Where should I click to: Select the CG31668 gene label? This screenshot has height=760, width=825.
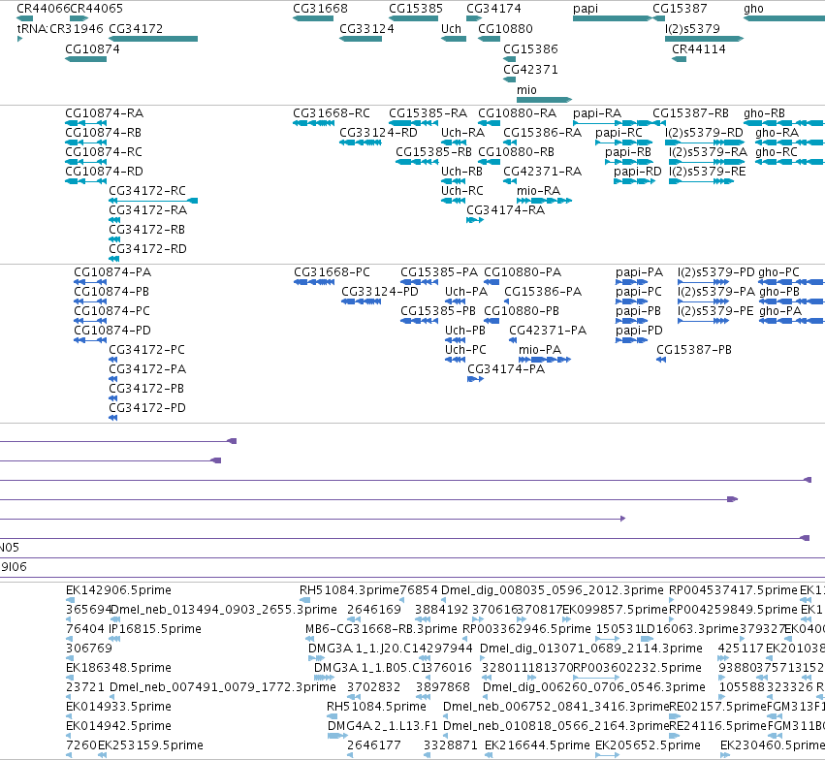[x=320, y=9]
